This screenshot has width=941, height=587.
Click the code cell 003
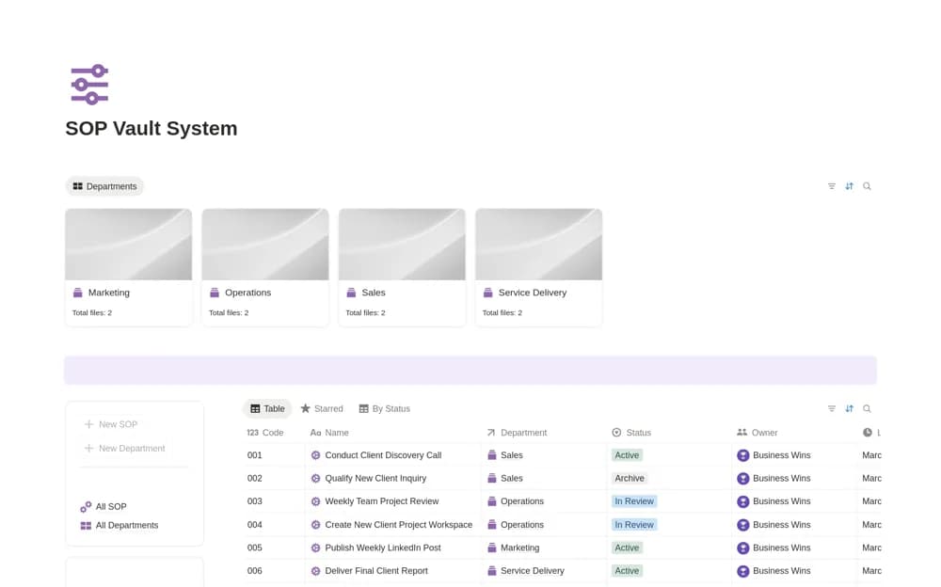254,501
